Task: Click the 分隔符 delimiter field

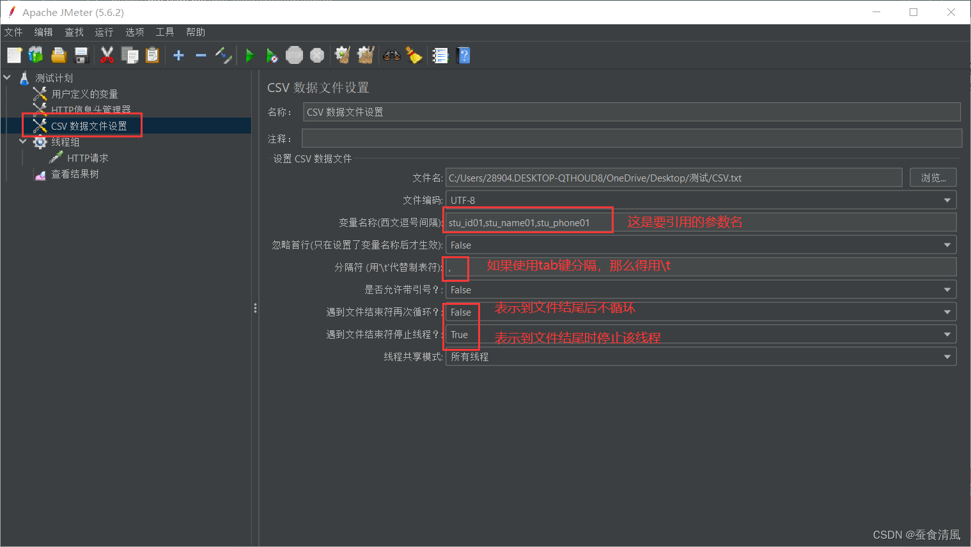Action: point(701,267)
